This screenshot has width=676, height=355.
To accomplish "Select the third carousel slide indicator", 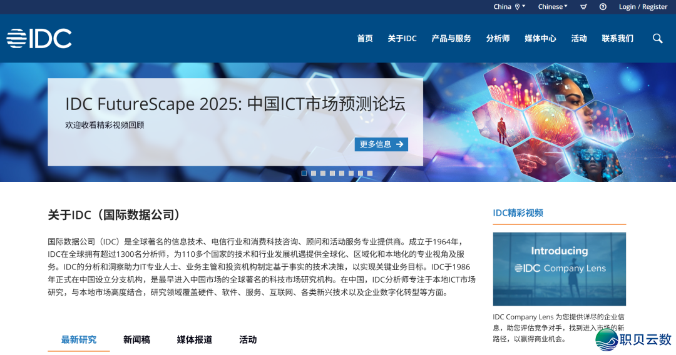I will point(323,173).
